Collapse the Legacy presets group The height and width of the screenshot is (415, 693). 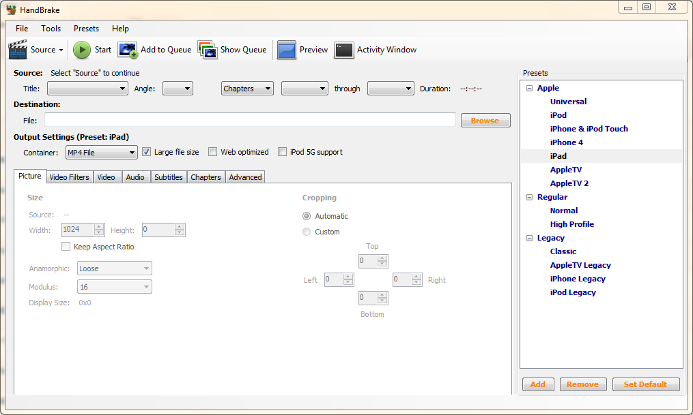pyautogui.click(x=529, y=238)
